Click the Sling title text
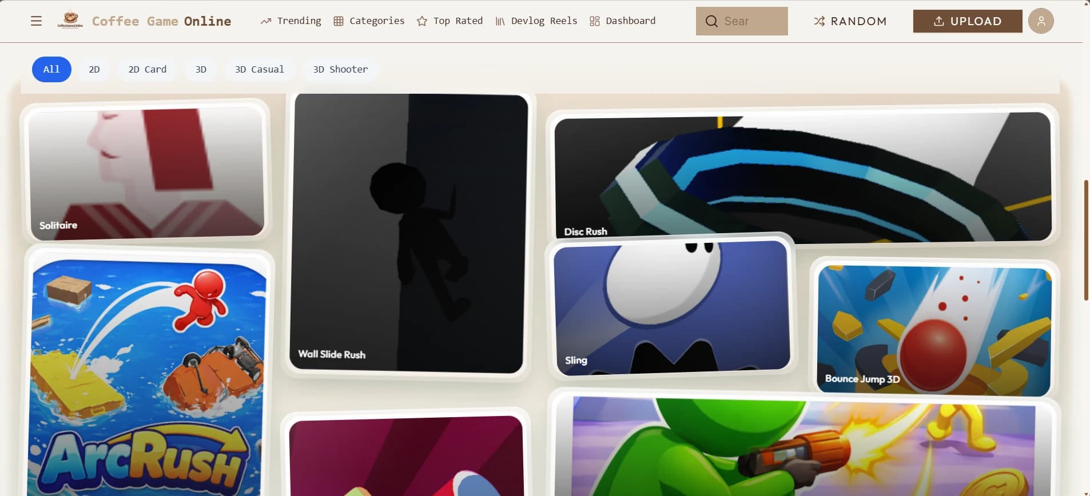1090x496 pixels. tap(576, 360)
